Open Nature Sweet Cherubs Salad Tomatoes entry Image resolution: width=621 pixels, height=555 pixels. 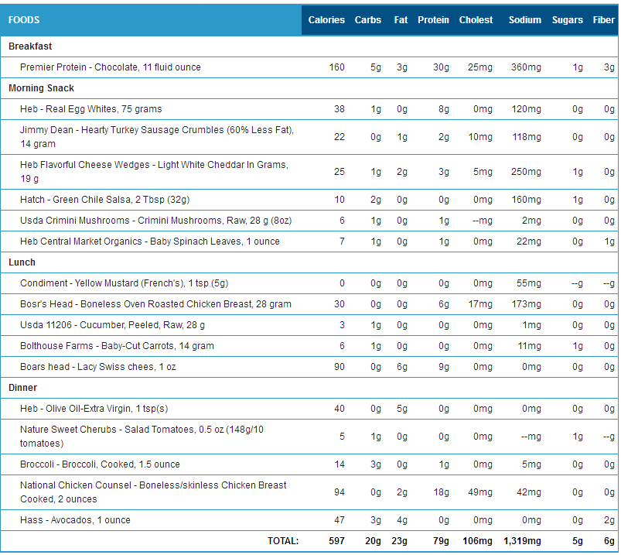pyautogui.click(x=142, y=437)
